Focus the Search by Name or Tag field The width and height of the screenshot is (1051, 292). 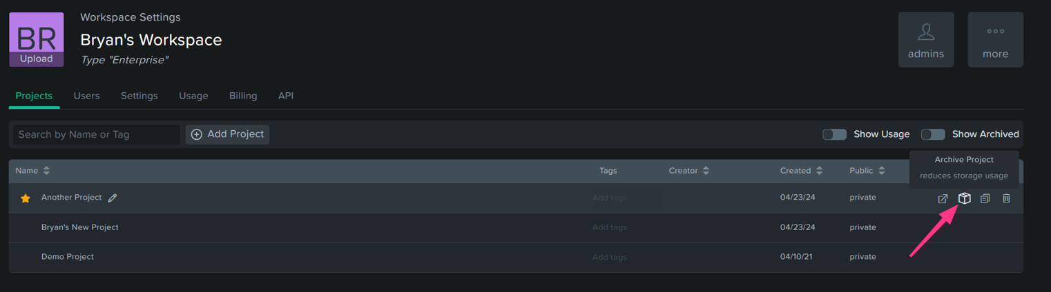click(97, 134)
